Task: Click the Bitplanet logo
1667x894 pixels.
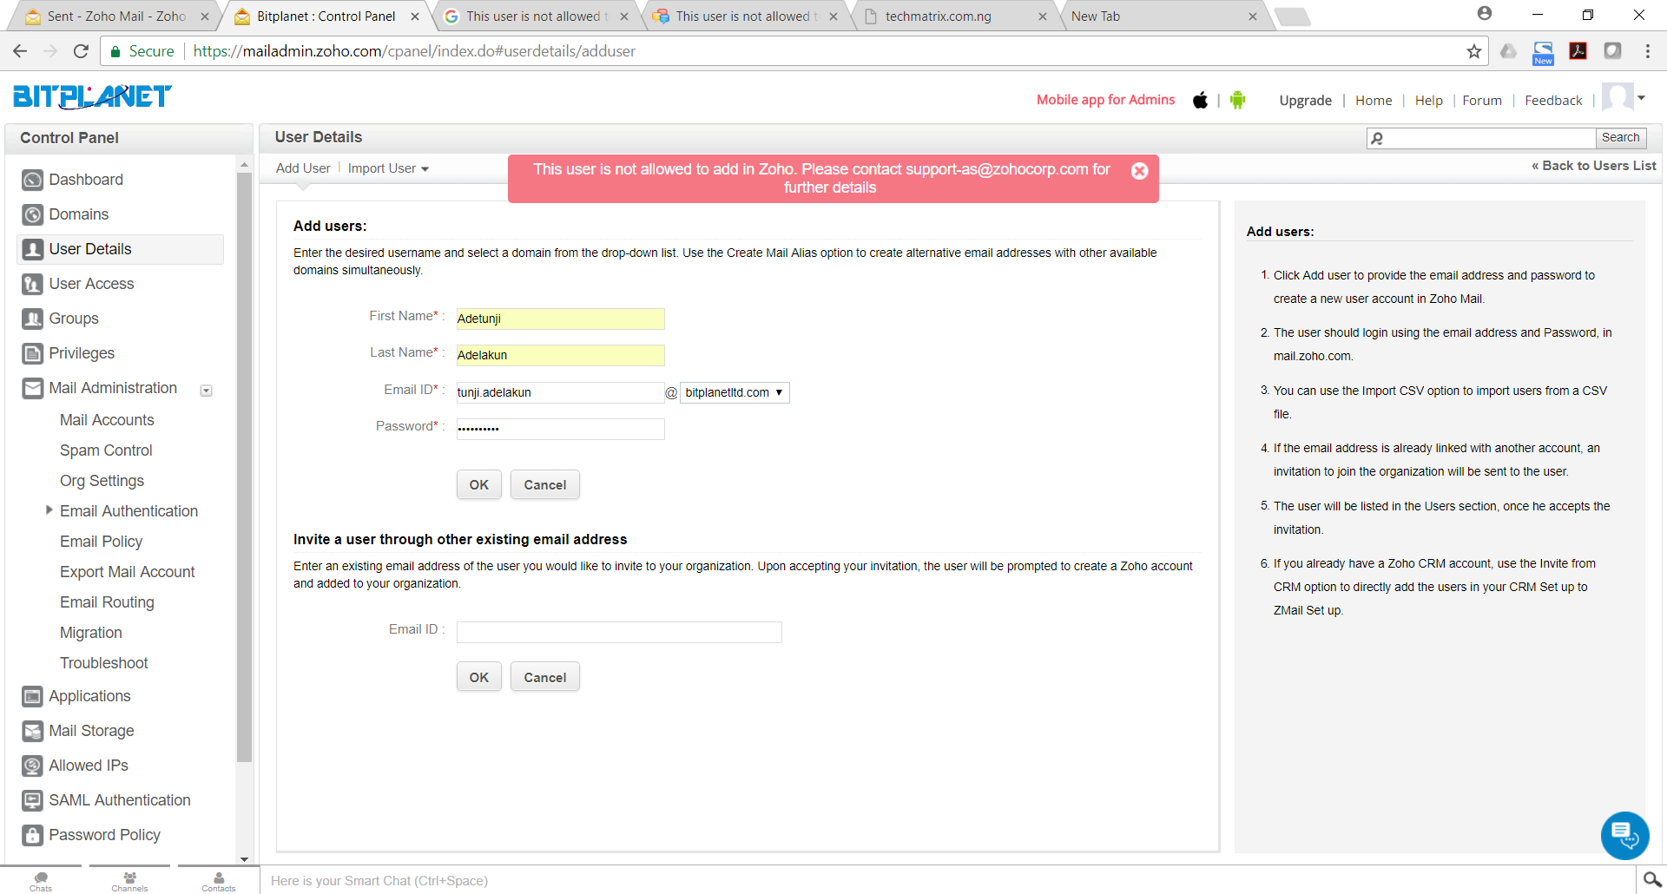Action: point(92,96)
